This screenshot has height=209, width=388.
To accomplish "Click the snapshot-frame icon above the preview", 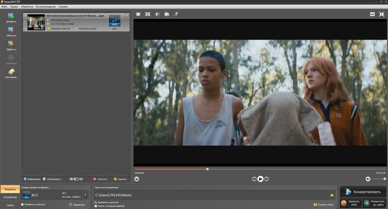I will click(x=148, y=15).
